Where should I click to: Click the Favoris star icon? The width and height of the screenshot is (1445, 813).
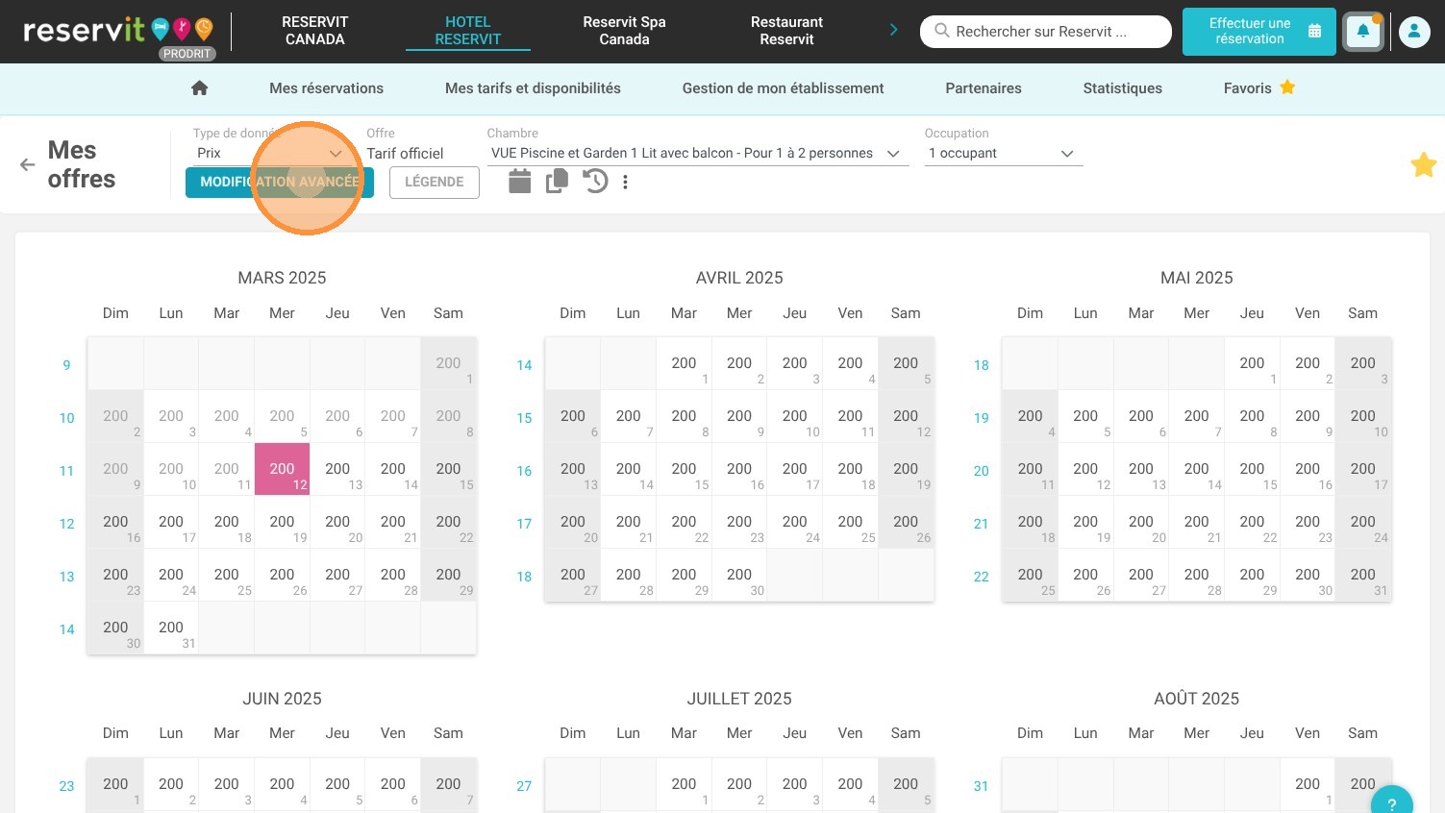point(1287,87)
